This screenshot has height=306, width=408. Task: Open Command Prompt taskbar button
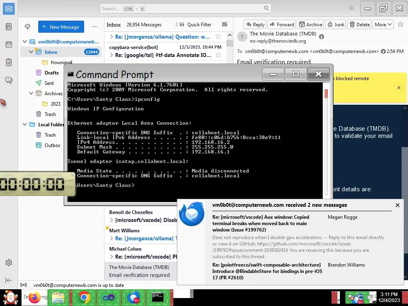pyautogui.click(x=158, y=297)
